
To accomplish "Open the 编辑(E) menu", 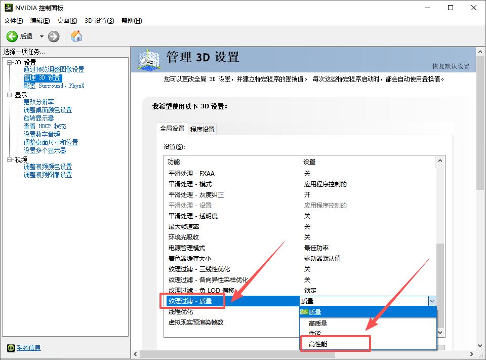I will click(x=40, y=20).
